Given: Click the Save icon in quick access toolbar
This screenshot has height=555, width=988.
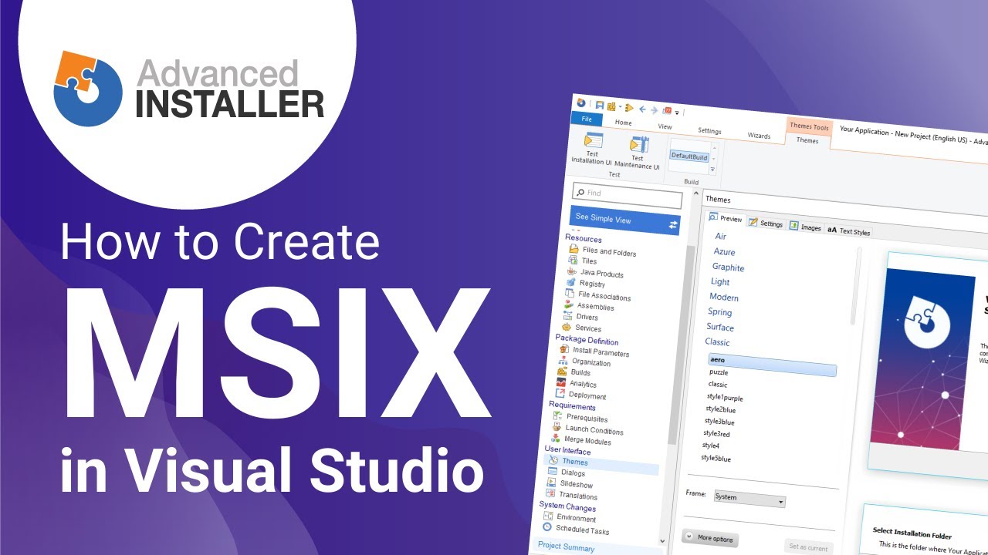Looking at the screenshot, I should pos(599,105).
